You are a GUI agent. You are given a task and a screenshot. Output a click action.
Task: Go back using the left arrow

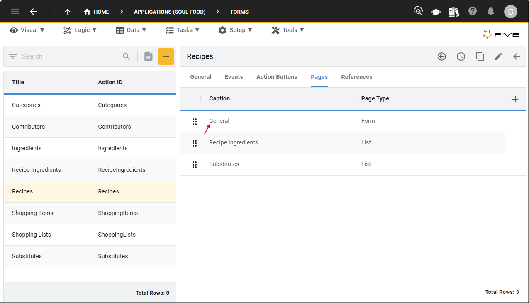(x=33, y=12)
